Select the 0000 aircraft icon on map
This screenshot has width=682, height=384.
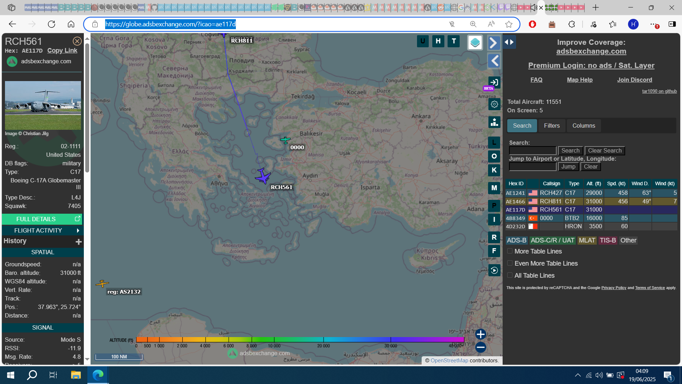point(285,140)
